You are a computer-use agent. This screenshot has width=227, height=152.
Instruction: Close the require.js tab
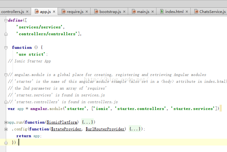pyautogui.click(x=87, y=12)
